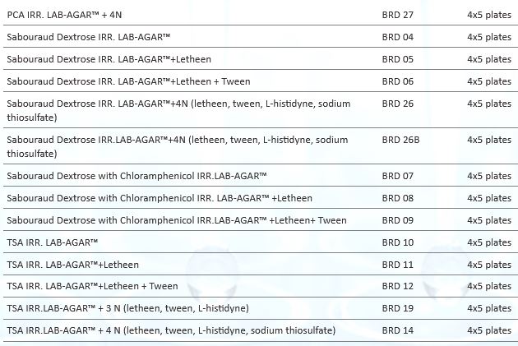This screenshot has height=346, width=518.
Task: Click the PCA IRR. LAB-AGAR + 4N product name
Action: [x=65, y=15]
